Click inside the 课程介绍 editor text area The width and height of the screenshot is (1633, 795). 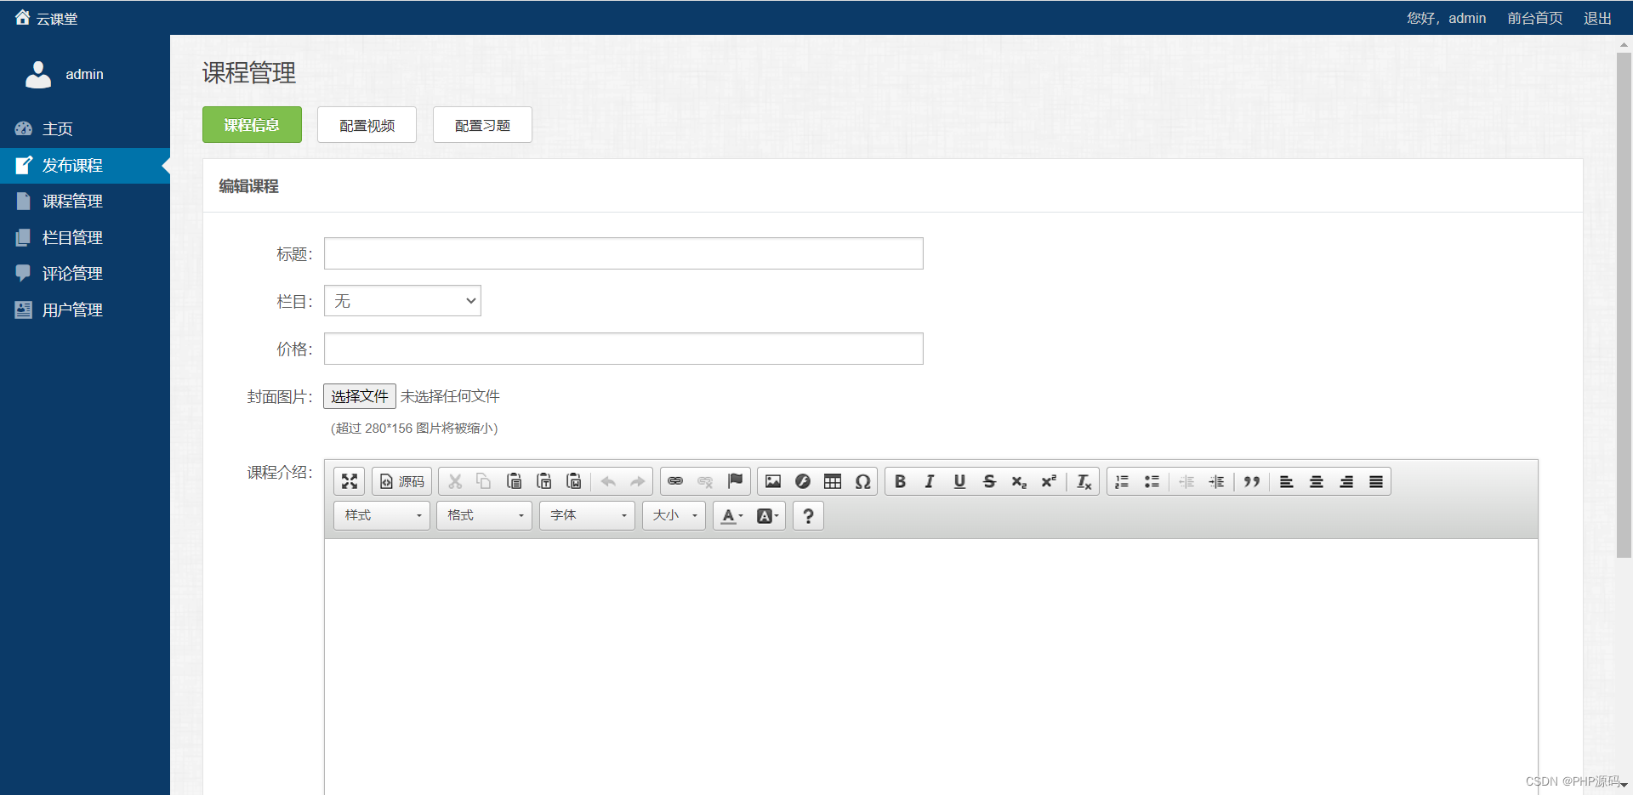[x=930, y=667]
